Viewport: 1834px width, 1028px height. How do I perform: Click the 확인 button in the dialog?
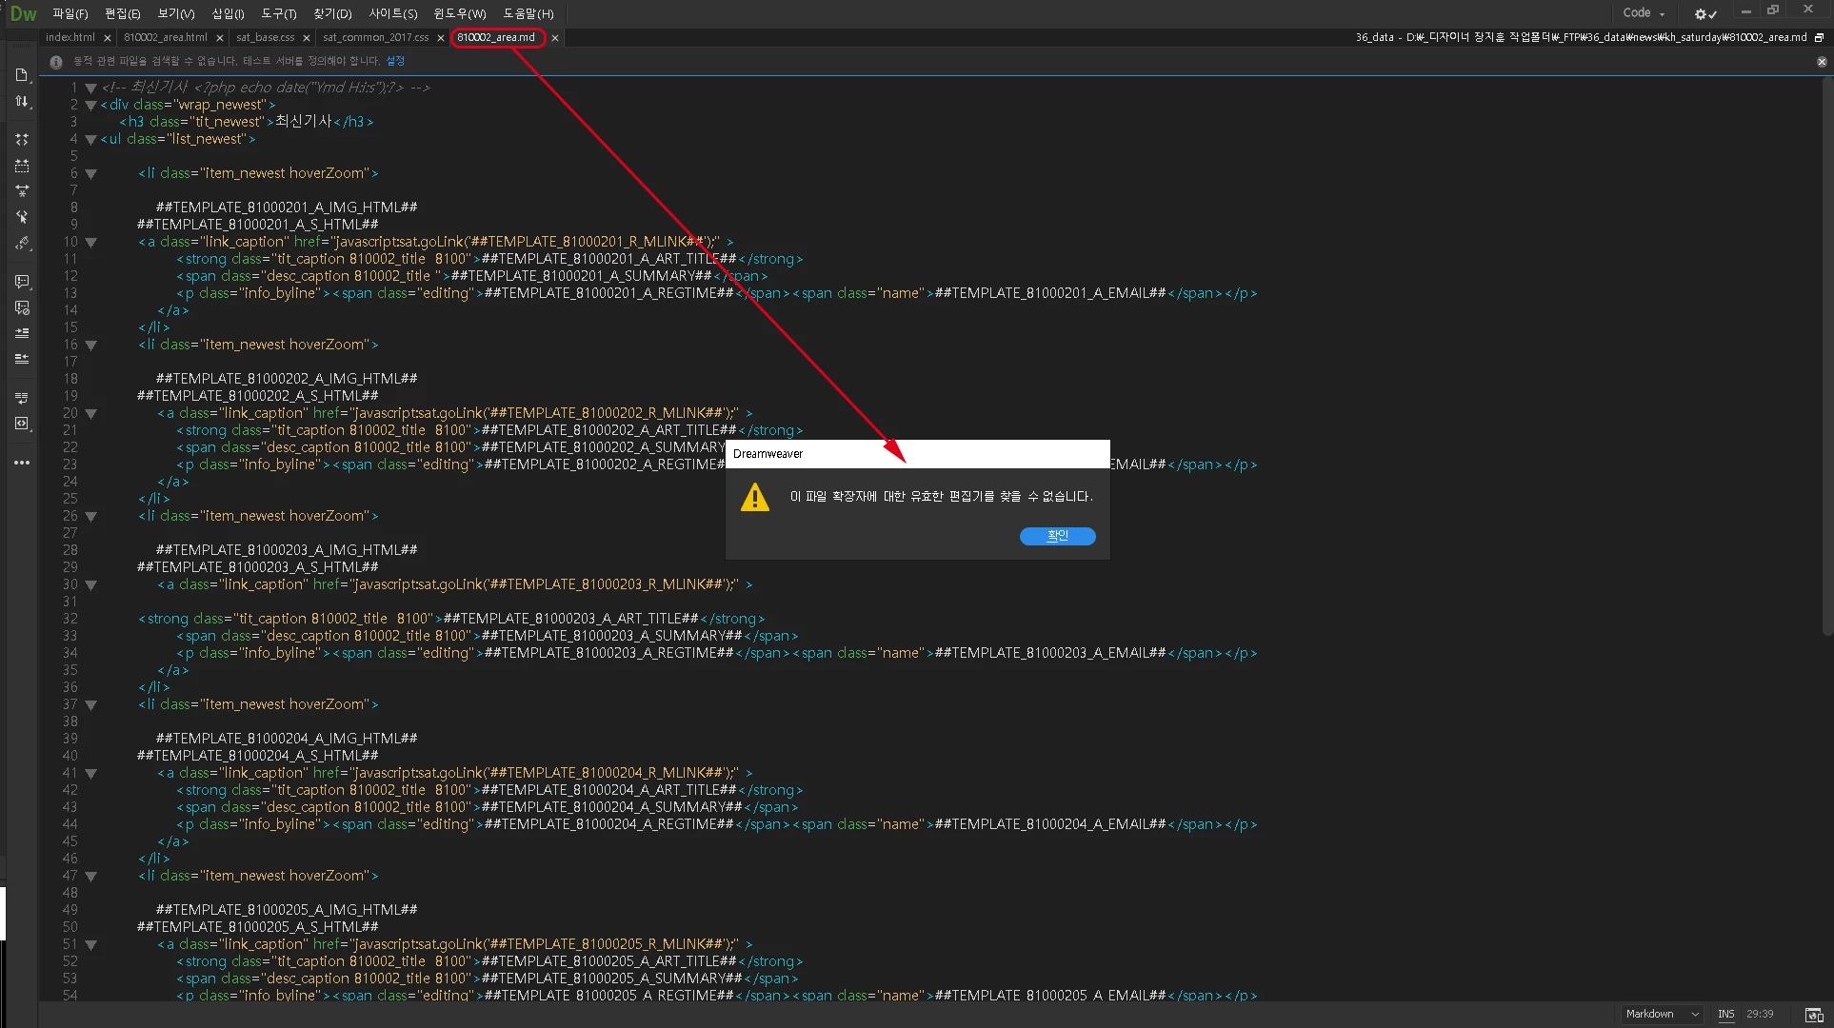click(1057, 536)
